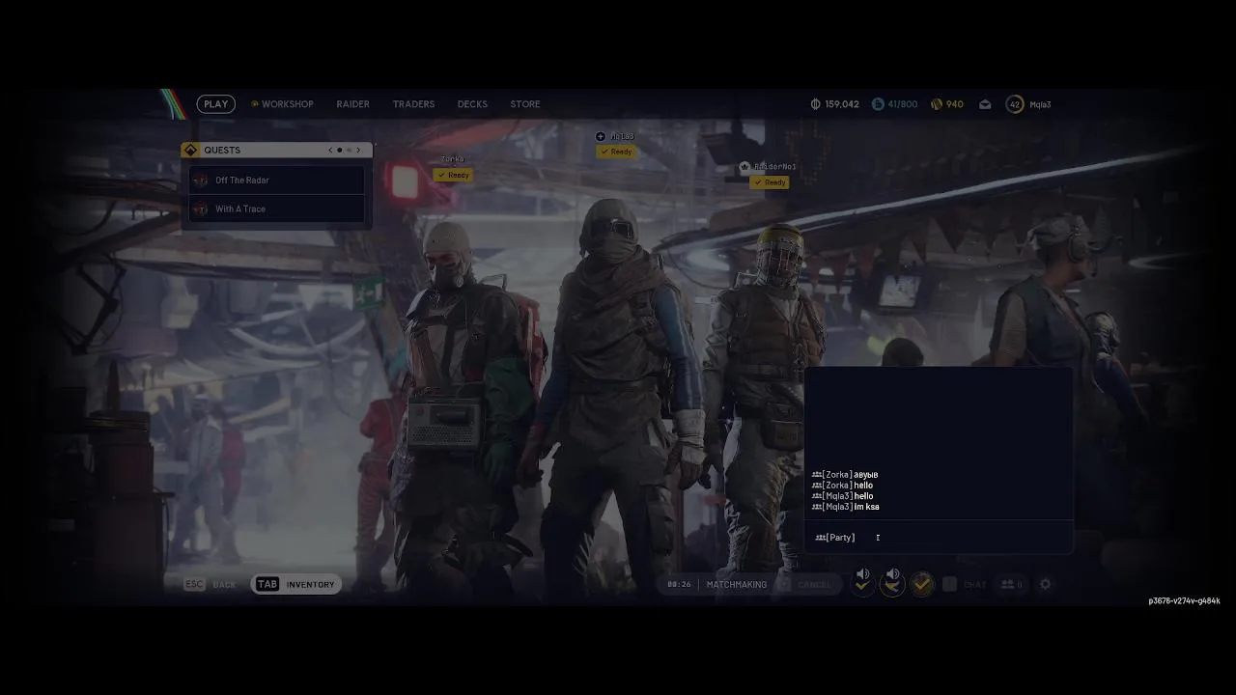Click the [Party] channel selector
The image size is (1236, 695).
coord(835,538)
